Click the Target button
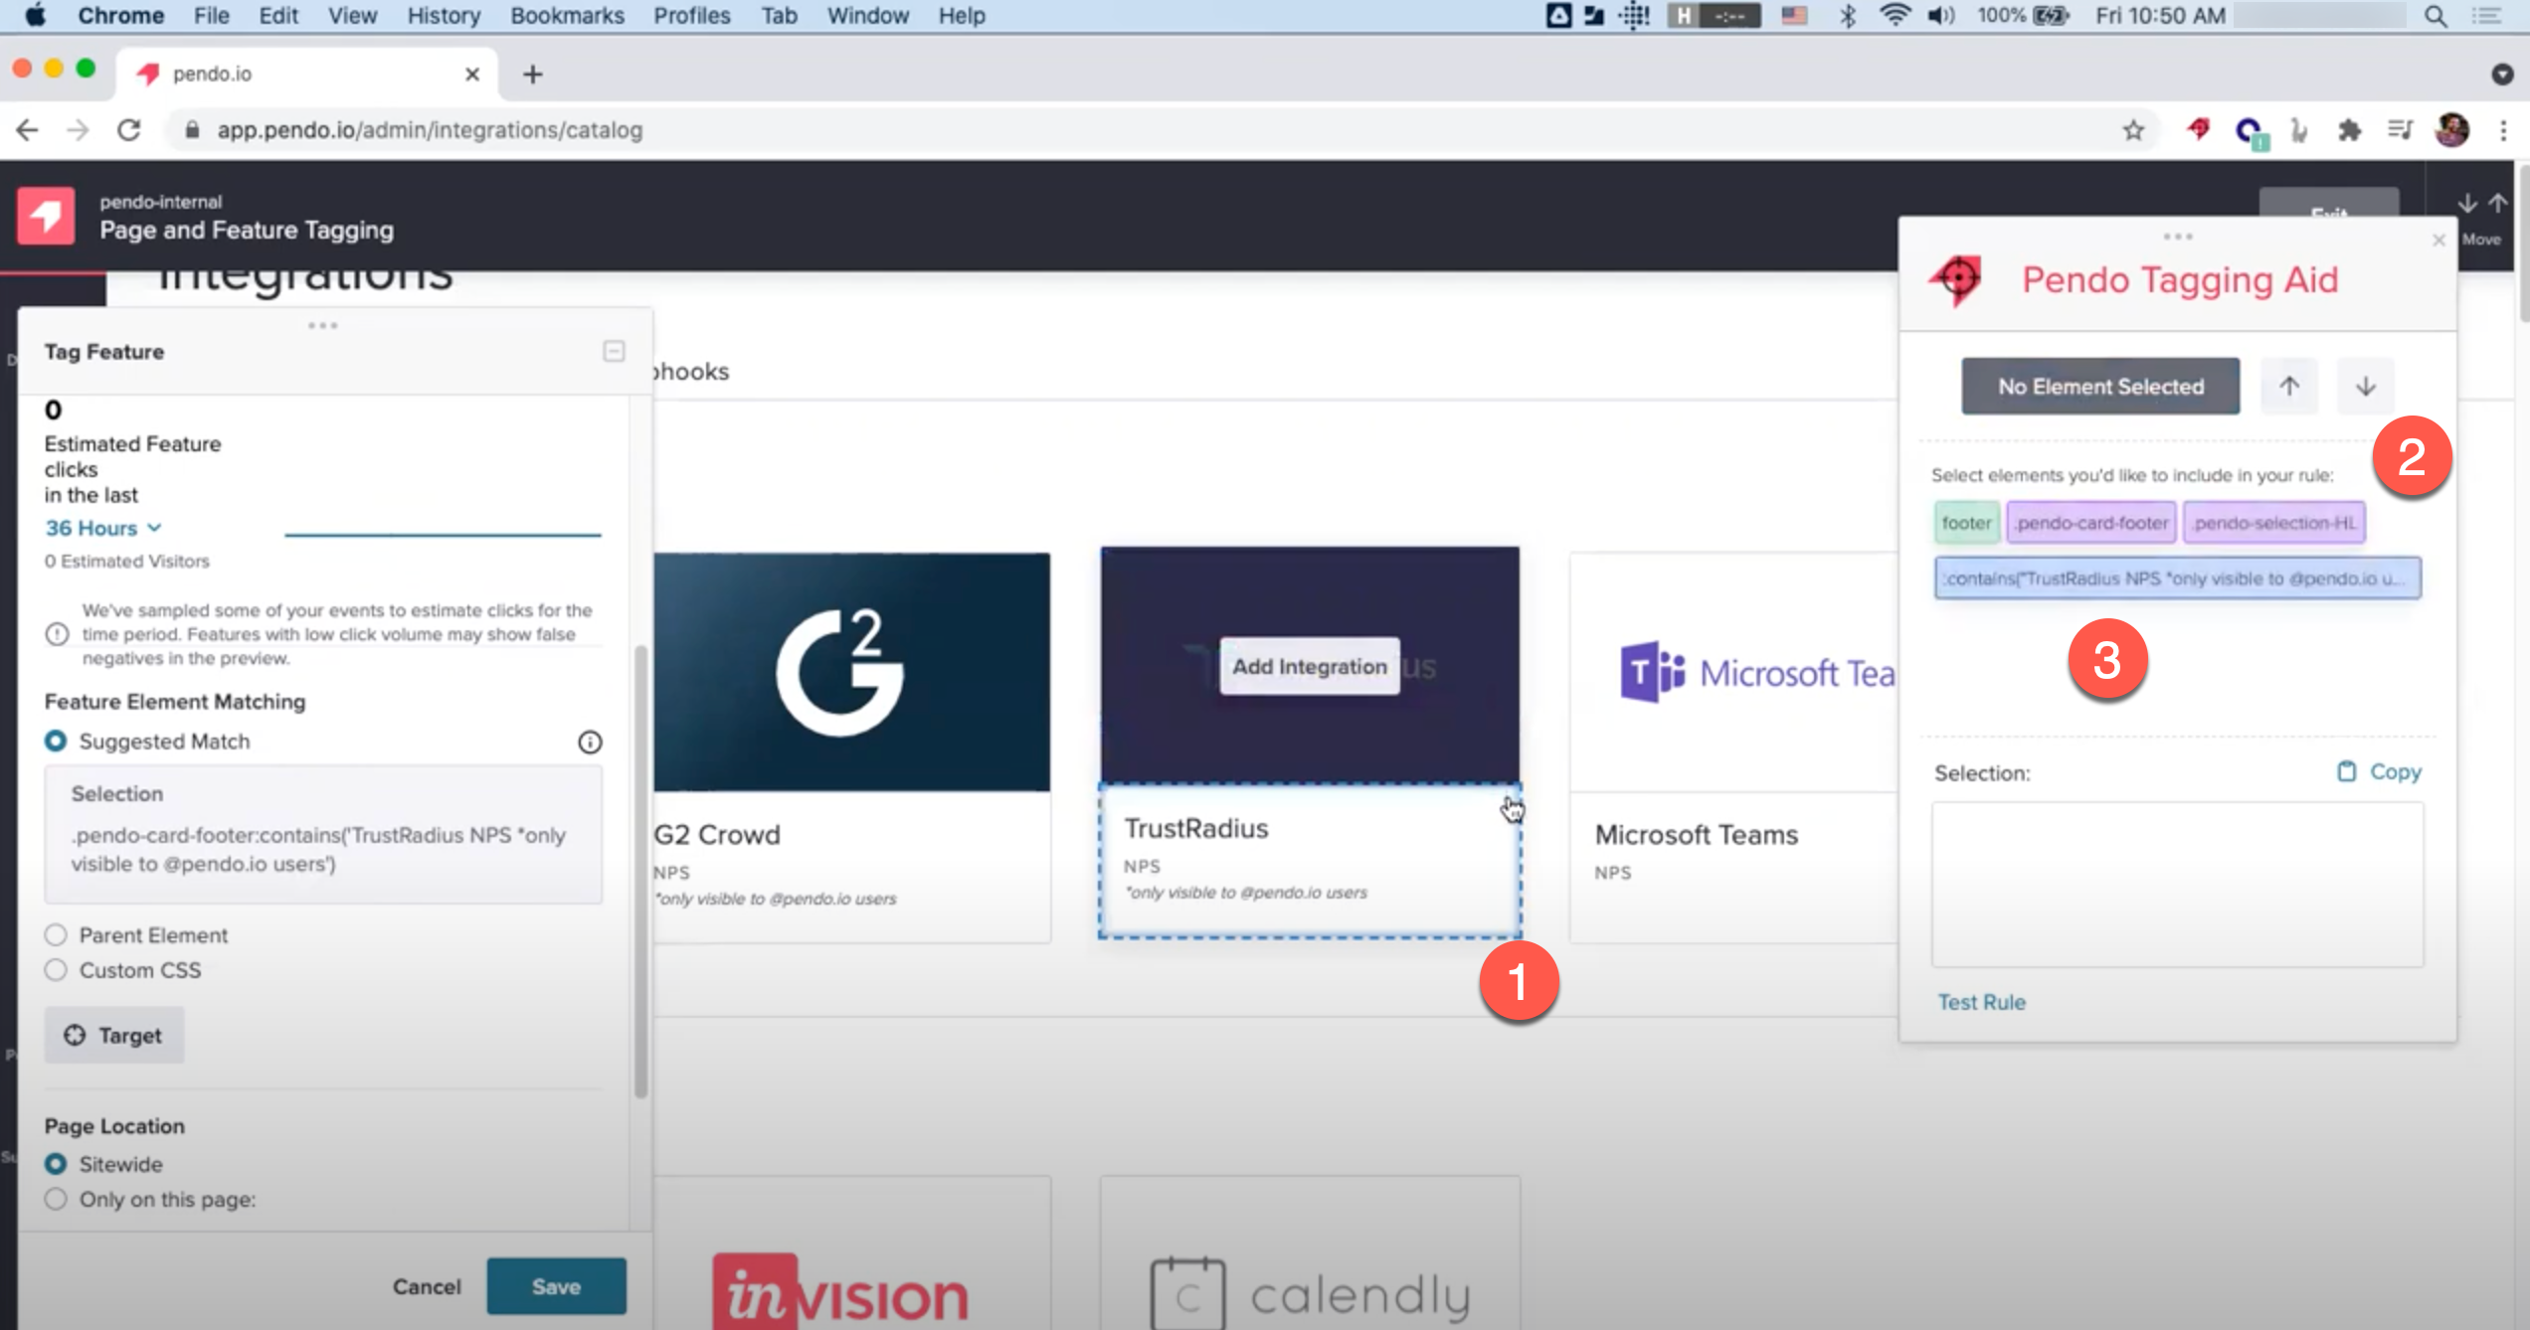This screenshot has height=1330, width=2530. [114, 1035]
